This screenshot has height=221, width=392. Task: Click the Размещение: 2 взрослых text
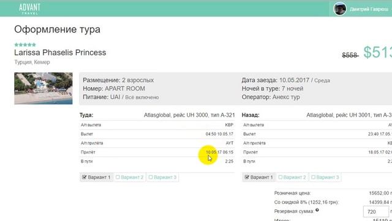(x=118, y=80)
